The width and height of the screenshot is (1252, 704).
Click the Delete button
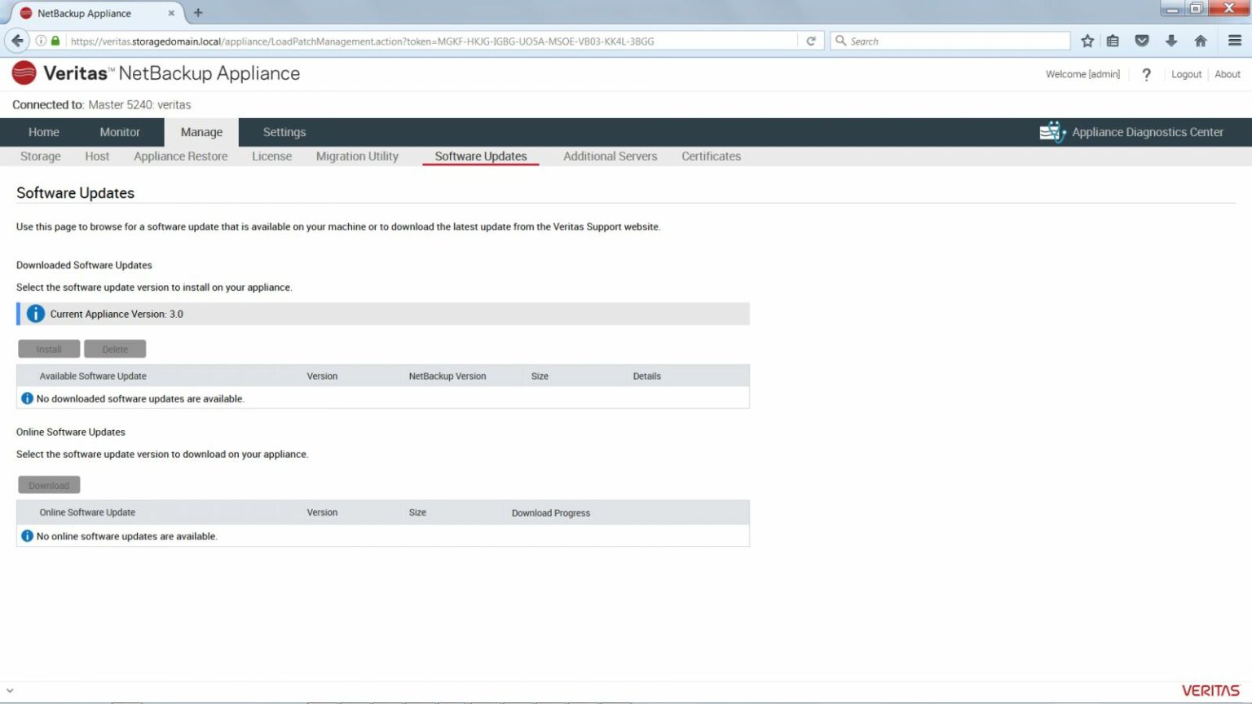pyautogui.click(x=115, y=349)
